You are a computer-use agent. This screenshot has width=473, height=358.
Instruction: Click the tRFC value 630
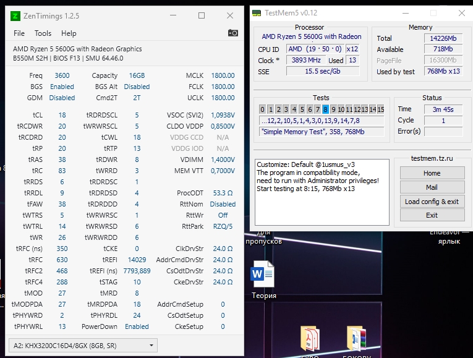point(62,260)
